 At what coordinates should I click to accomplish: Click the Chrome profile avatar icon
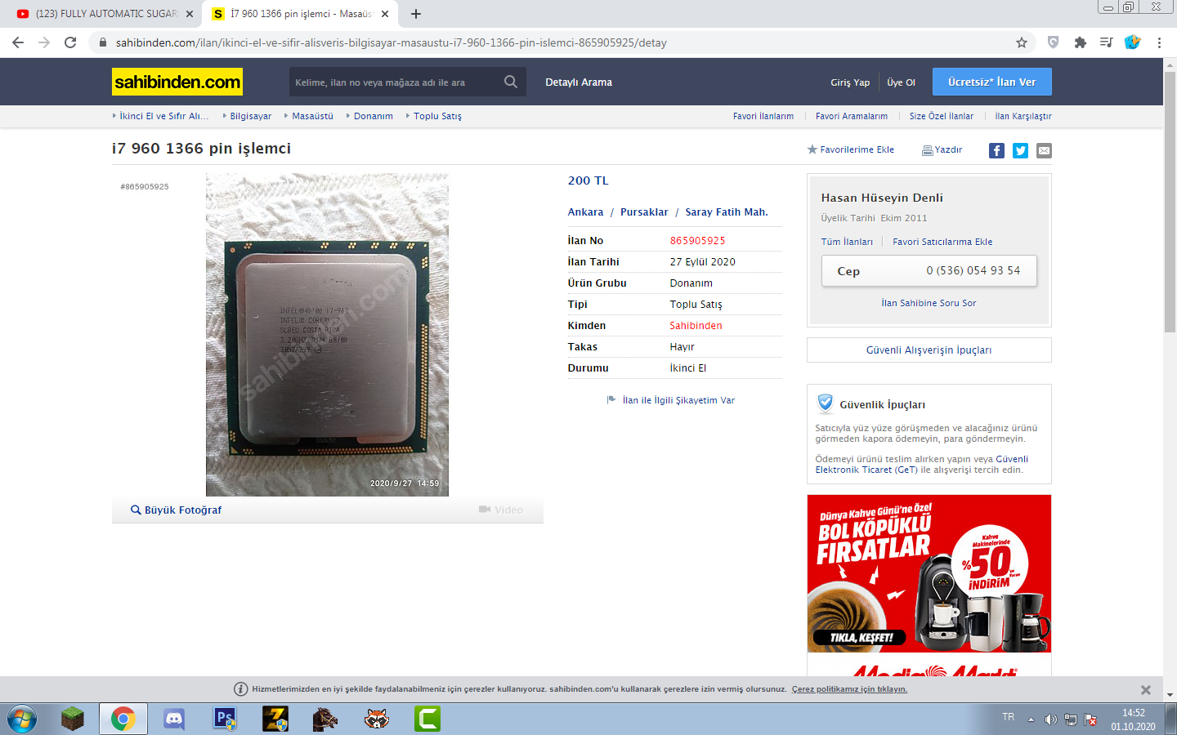pyautogui.click(x=1132, y=42)
